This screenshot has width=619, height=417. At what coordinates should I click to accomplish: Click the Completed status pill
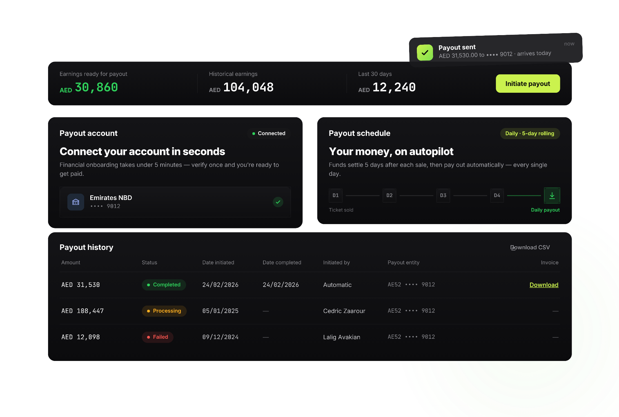pyautogui.click(x=164, y=285)
